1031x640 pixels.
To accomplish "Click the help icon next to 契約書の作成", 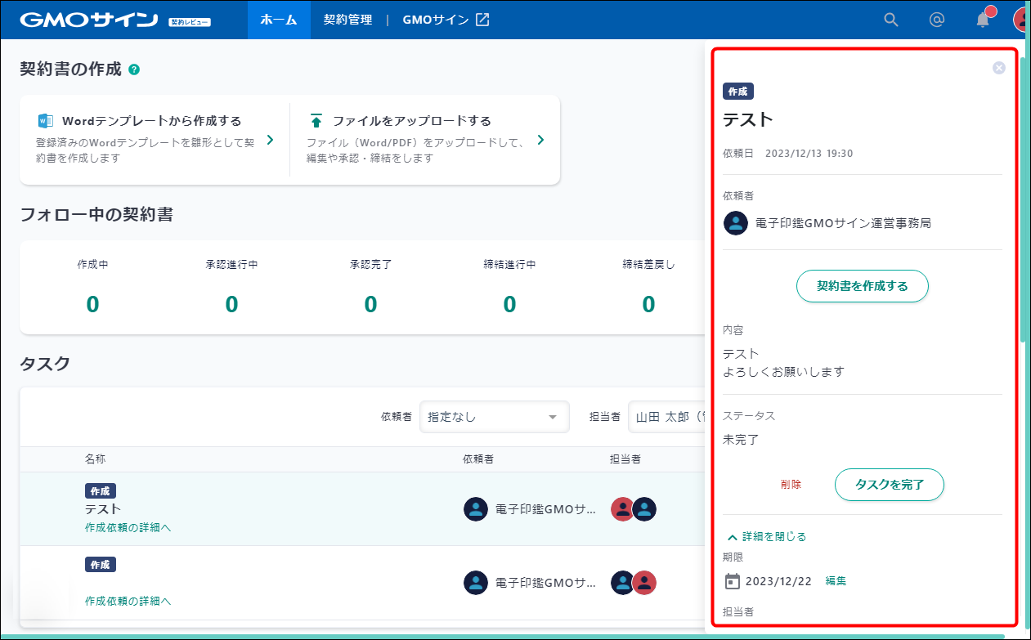I will point(134,69).
